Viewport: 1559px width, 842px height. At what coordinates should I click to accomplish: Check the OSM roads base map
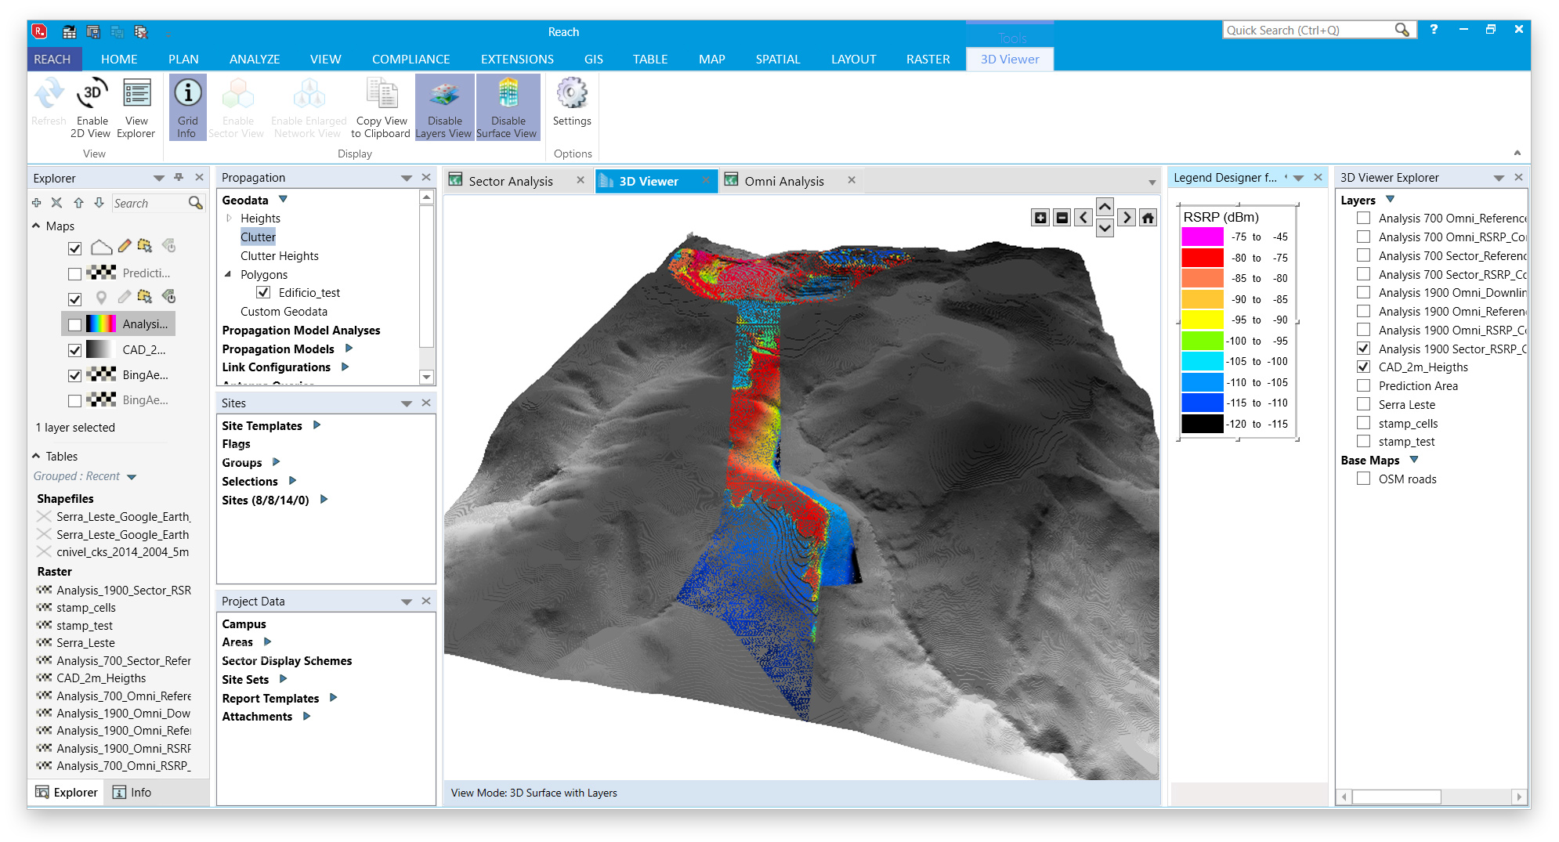pos(1363,479)
